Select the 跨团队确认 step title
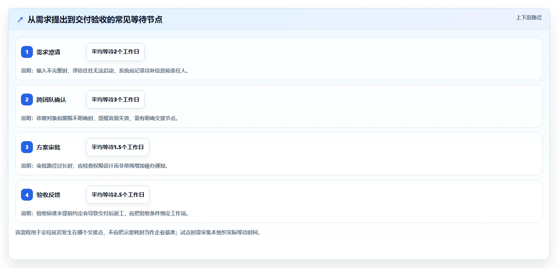Screen dimensions: 558x268 coord(51,100)
